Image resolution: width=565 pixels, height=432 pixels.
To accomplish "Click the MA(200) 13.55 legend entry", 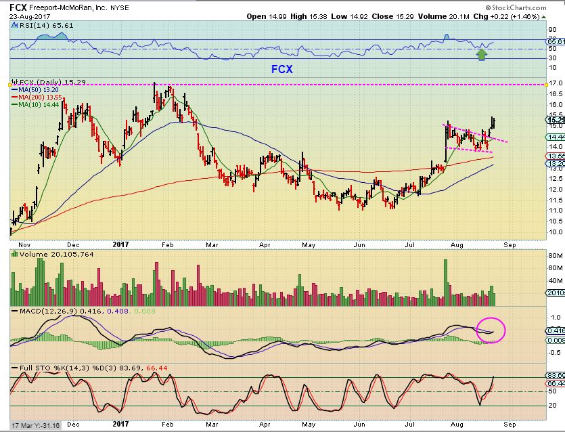I will click(x=40, y=97).
